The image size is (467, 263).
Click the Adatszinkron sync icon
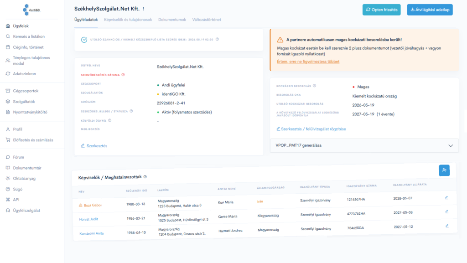click(8, 73)
